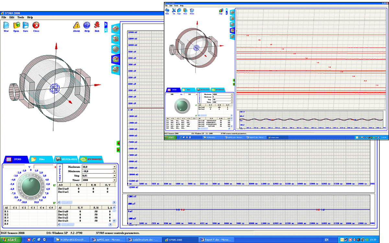Click the Open folder toolbar icon
The width and height of the screenshot is (389, 243).
16,26
